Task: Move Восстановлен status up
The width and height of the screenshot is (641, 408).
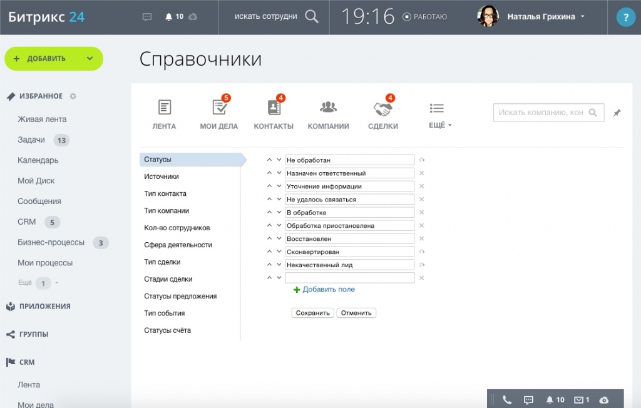Action: click(269, 238)
